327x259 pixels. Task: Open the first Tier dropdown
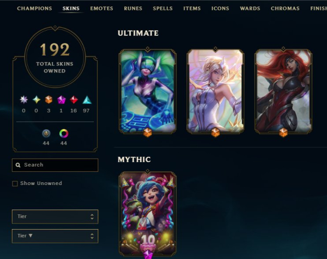pos(55,217)
